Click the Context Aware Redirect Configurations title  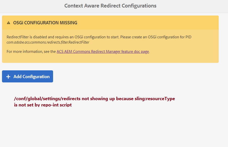coord(110,6)
